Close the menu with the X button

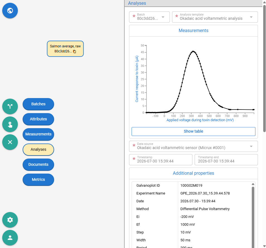click(x=10, y=142)
